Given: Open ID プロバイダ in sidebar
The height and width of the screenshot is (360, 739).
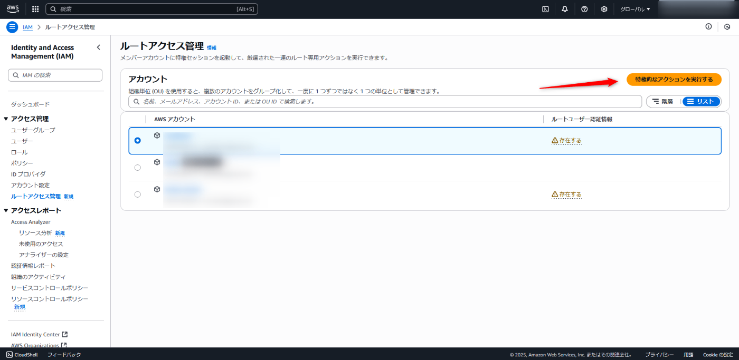Looking at the screenshot, I should click(29, 174).
